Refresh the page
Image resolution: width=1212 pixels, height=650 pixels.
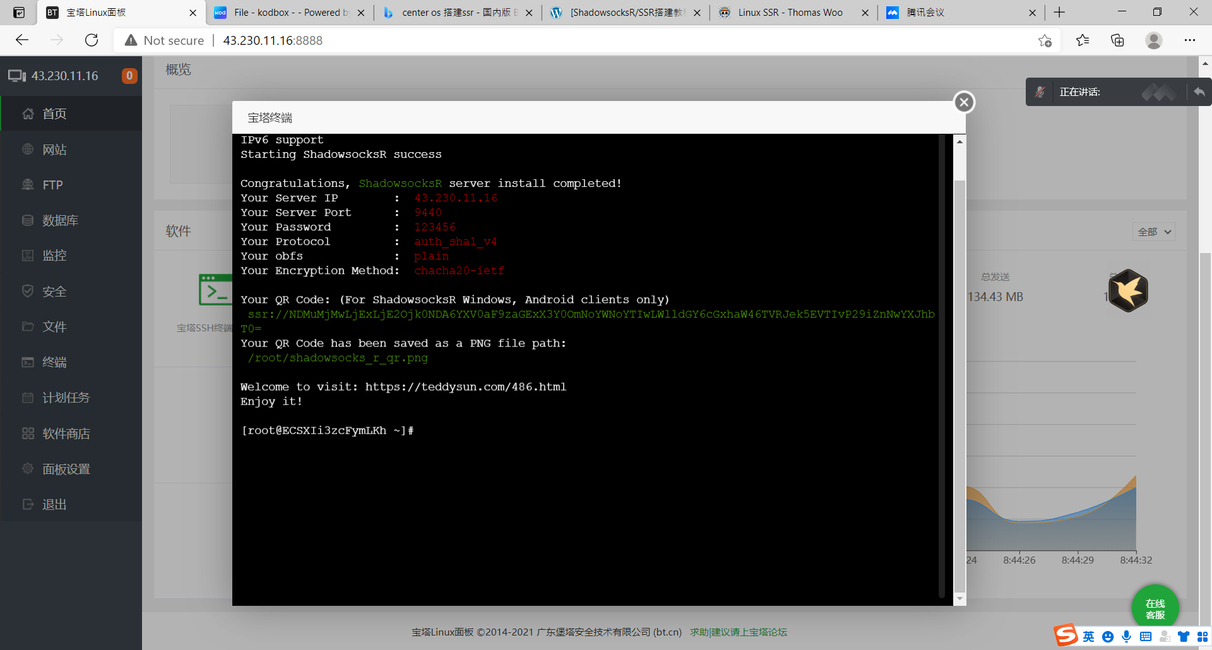[92, 40]
